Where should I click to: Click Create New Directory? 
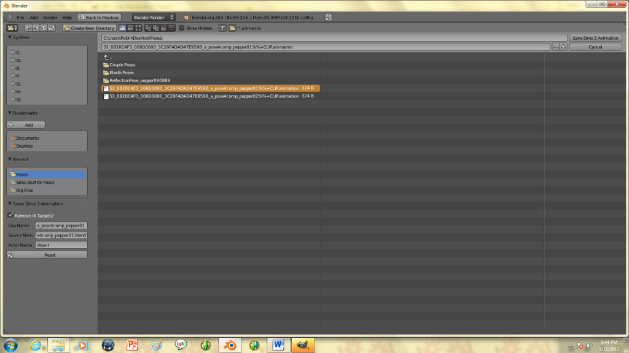(x=89, y=28)
